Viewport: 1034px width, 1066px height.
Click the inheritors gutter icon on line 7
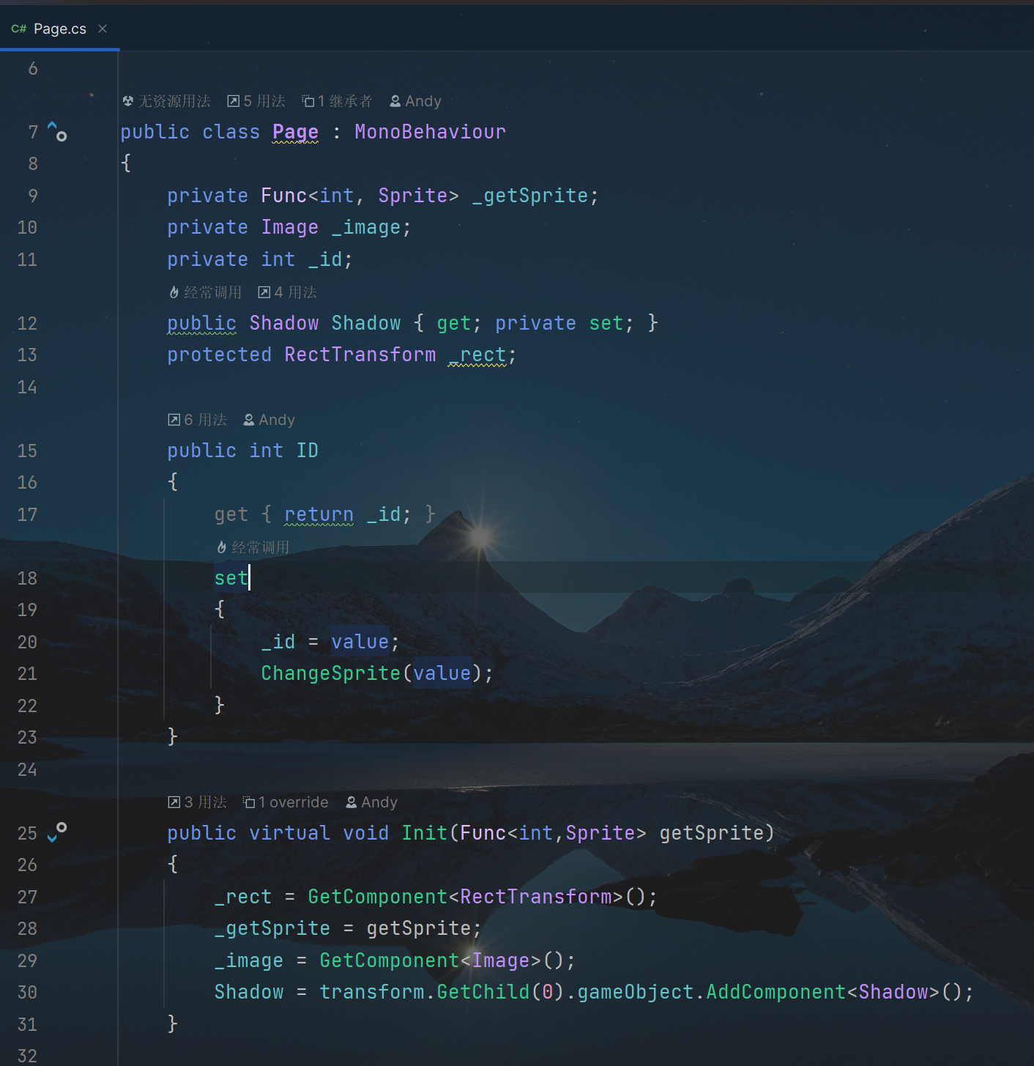pos(57,132)
